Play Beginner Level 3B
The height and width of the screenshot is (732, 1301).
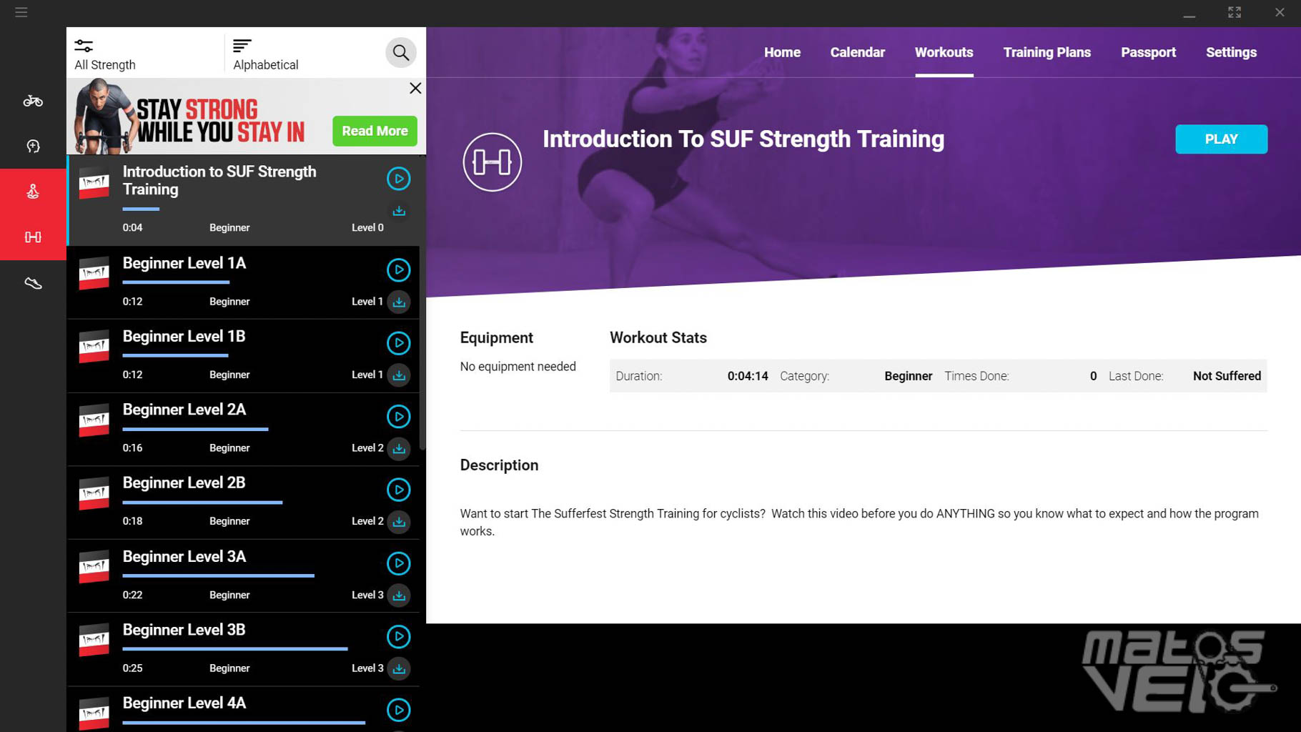[x=399, y=637]
